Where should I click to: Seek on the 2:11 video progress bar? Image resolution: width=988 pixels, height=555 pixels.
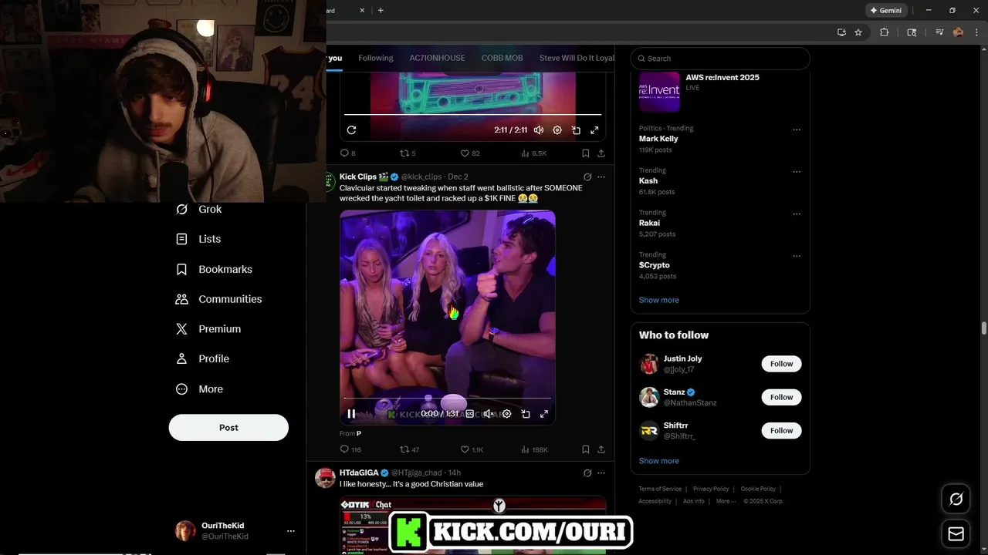[472, 115]
